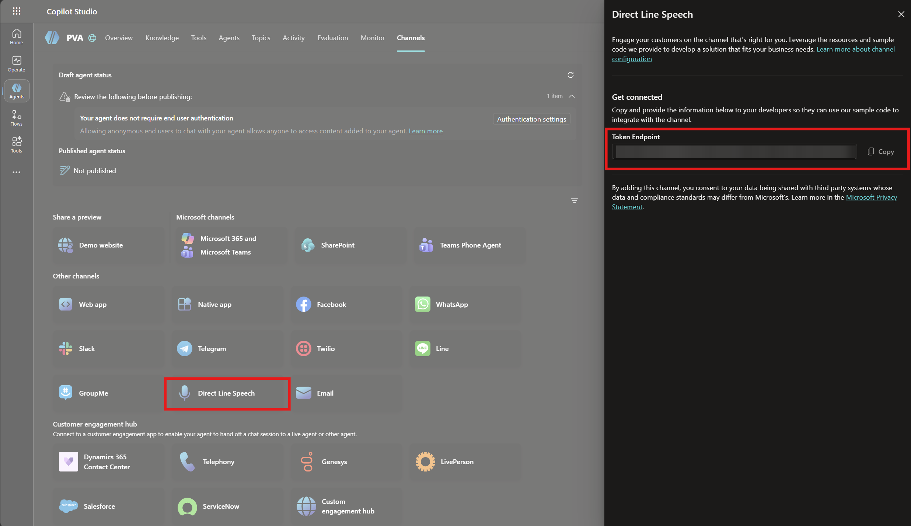Select the Custom engagement hub tile

point(346,506)
